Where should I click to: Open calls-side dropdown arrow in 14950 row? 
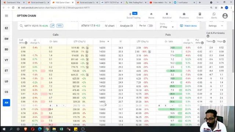[x=64, y=106]
